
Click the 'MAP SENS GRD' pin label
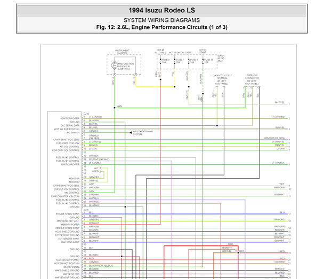click(x=71, y=274)
